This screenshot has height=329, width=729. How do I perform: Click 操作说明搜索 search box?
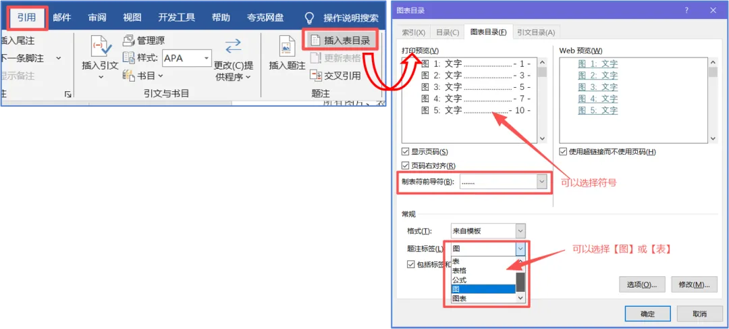tap(351, 18)
